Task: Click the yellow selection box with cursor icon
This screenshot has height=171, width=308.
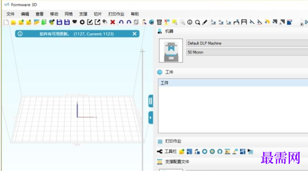Action: tap(175, 22)
